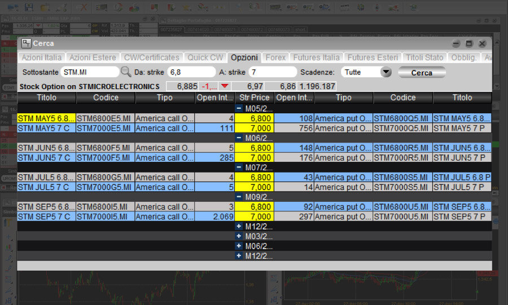
Task: Click code cell STM6800G5.MI
Action: click(106, 177)
